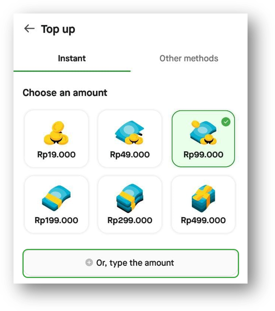The width and height of the screenshot is (275, 311).
Task: Click the plus circle icon beside type amount
Action: (89, 262)
